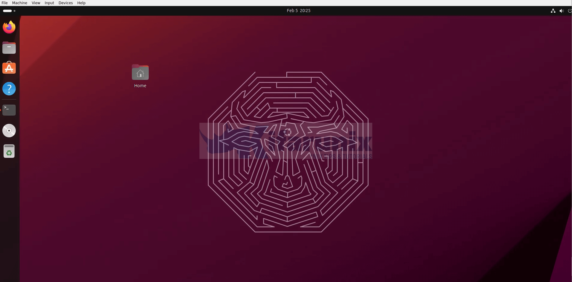Screen dimensions: 572x282
Task: Open the Machine menu
Action: 20,3
